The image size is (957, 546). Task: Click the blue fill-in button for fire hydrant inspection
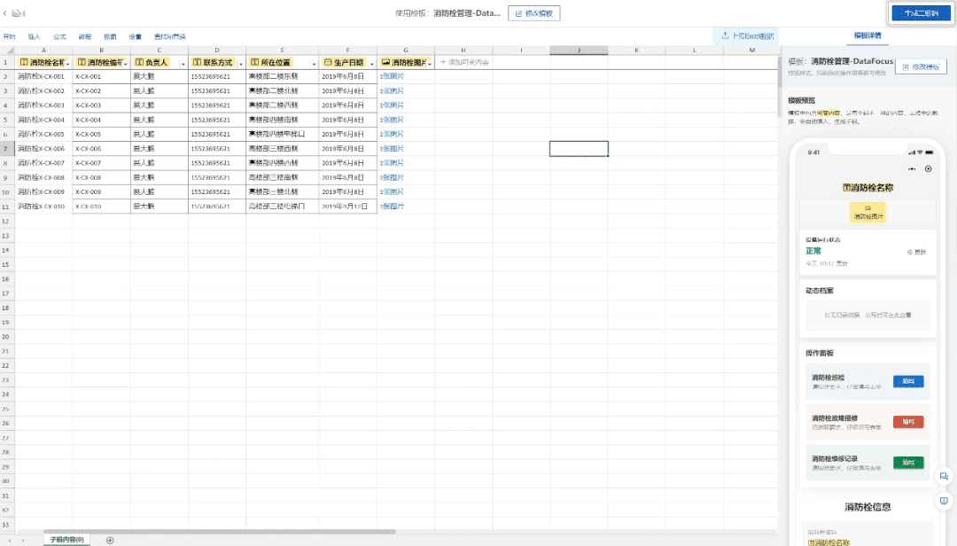907,381
